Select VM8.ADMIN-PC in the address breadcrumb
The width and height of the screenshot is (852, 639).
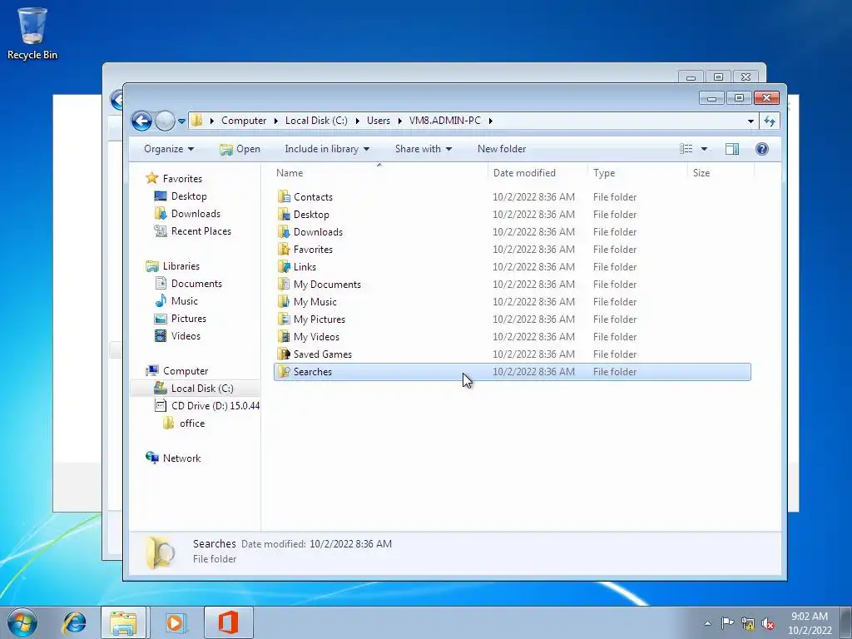[445, 121]
